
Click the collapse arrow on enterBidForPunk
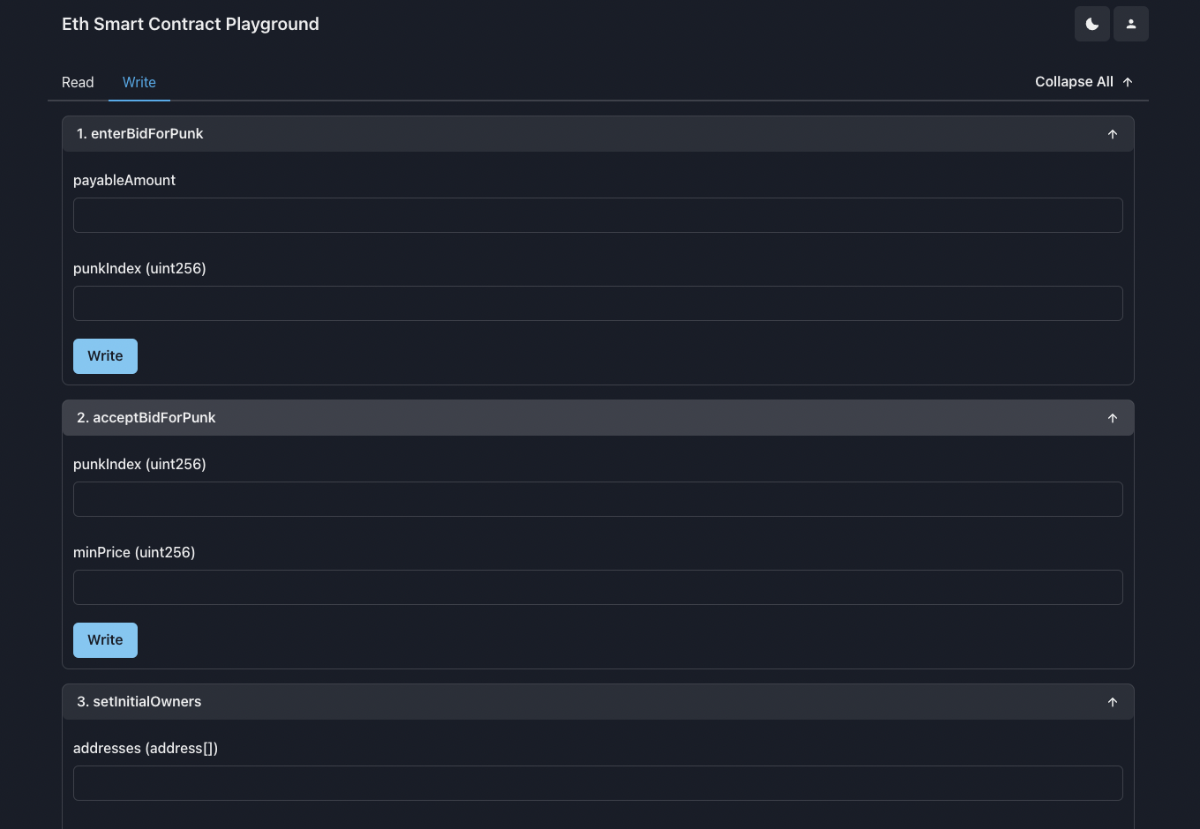[1113, 134]
